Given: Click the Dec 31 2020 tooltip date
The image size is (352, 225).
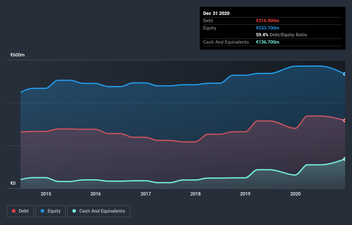Looking at the screenshot, I should point(217,13).
